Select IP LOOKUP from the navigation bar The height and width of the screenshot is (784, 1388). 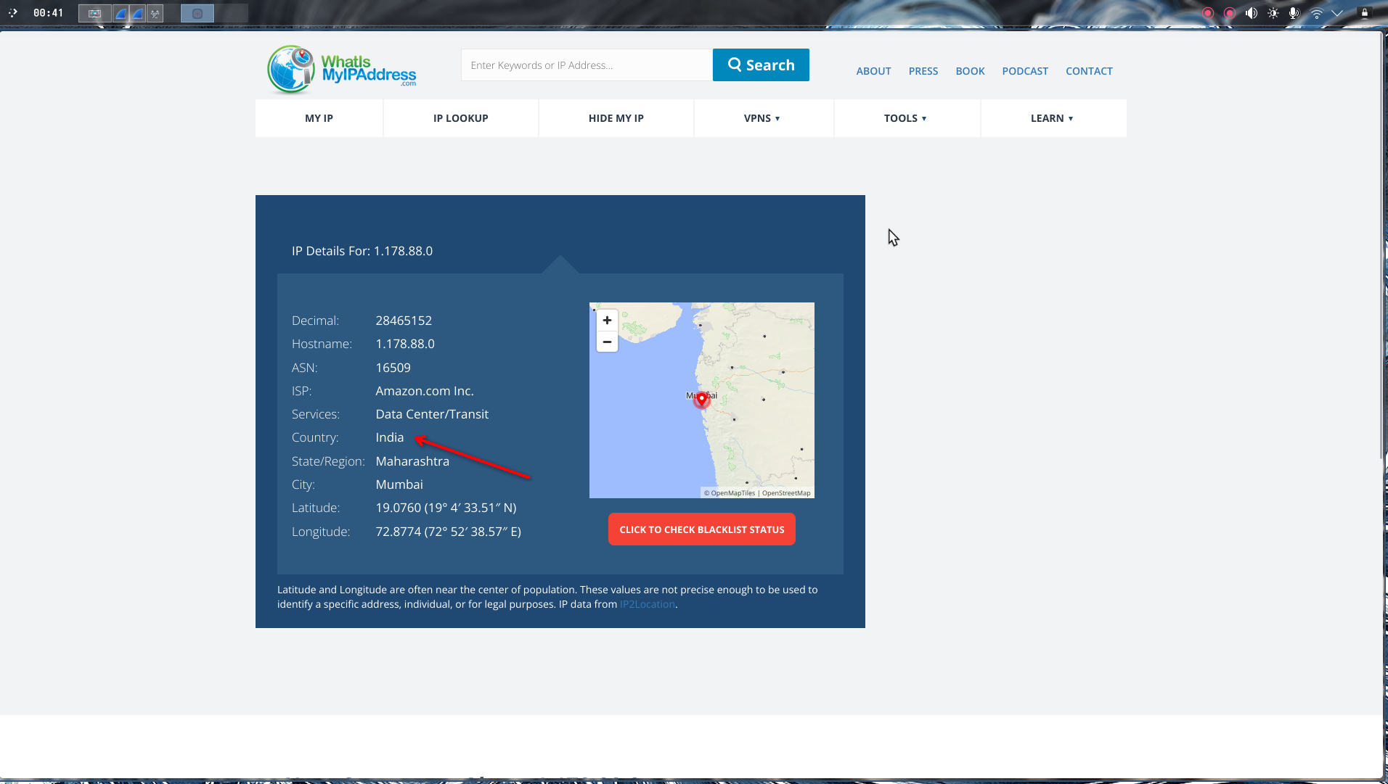[460, 117]
